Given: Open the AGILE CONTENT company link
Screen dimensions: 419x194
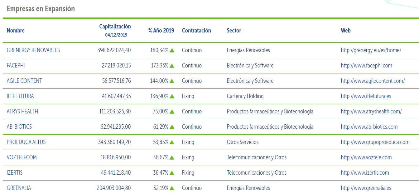Looking at the screenshot, I should tap(24, 81).
